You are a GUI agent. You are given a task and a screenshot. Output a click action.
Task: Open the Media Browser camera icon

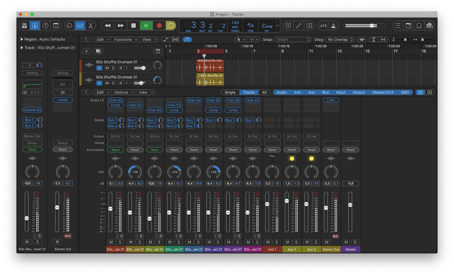point(429,25)
